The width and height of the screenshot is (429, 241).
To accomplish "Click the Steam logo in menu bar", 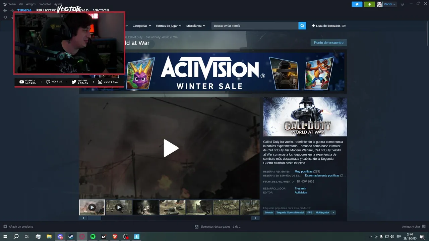I will (5, 4).
